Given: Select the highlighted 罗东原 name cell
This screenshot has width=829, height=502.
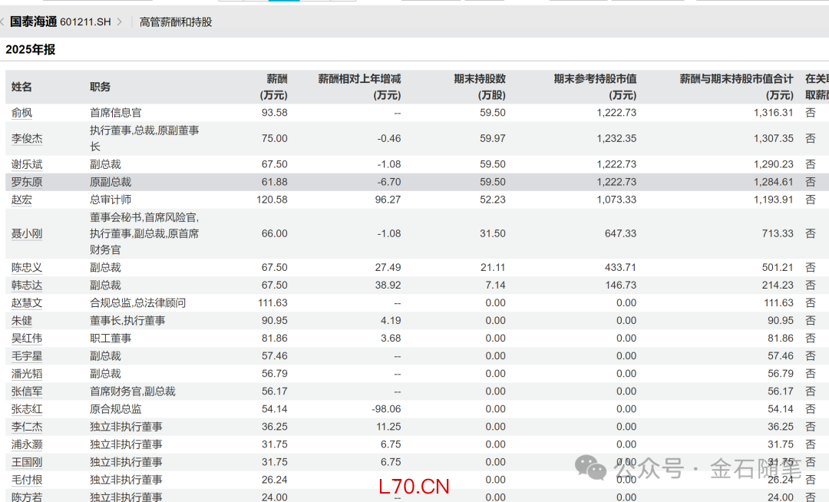Looking at the screenshot, I should tap(27, 182).
